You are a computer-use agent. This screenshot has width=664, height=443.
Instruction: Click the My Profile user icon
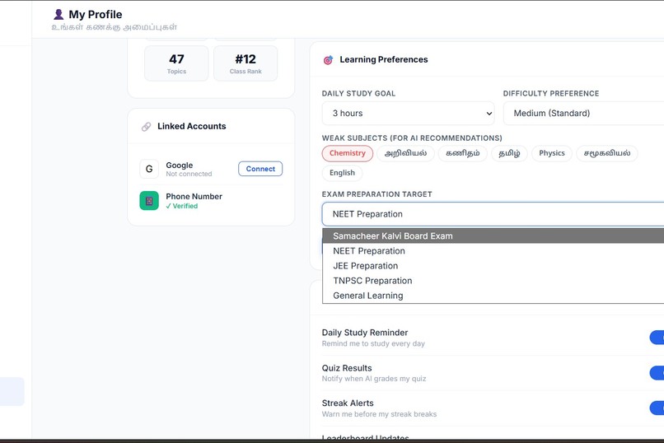pyautogui.click(x=58, y=14)
